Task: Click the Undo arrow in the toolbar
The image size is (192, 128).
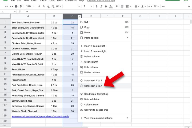Action: pyautogui.click(x=7, y=6)
